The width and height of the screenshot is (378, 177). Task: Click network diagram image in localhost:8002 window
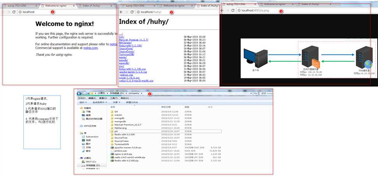[309, 58]
